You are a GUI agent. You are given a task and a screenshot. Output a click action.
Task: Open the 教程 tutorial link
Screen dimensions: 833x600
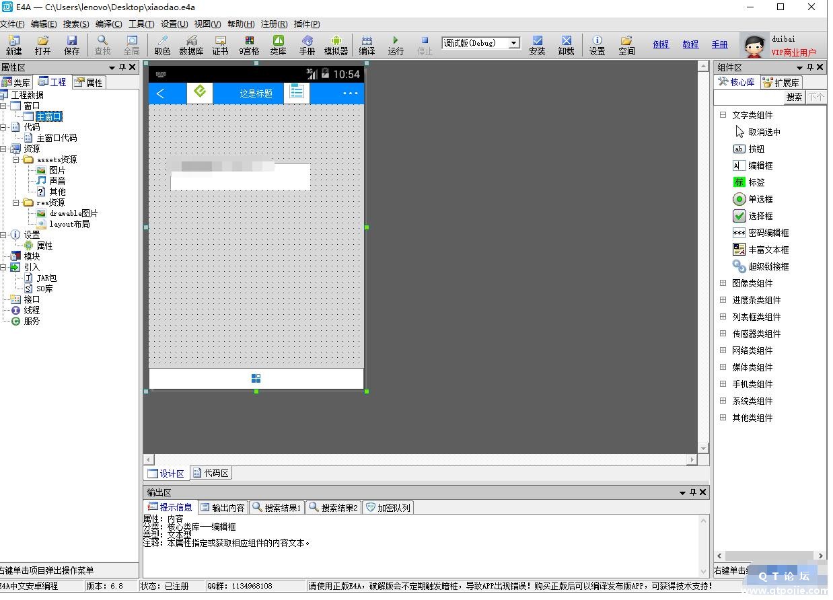[x=690, y=44]
